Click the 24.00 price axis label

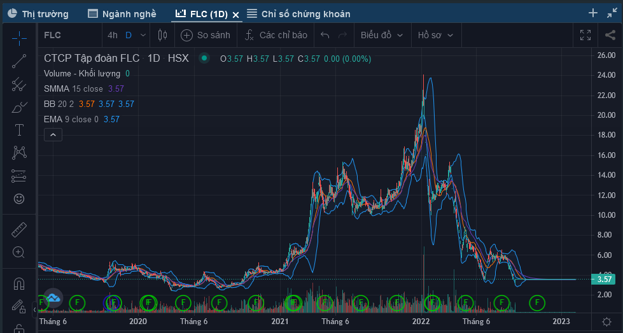[606, 75]
